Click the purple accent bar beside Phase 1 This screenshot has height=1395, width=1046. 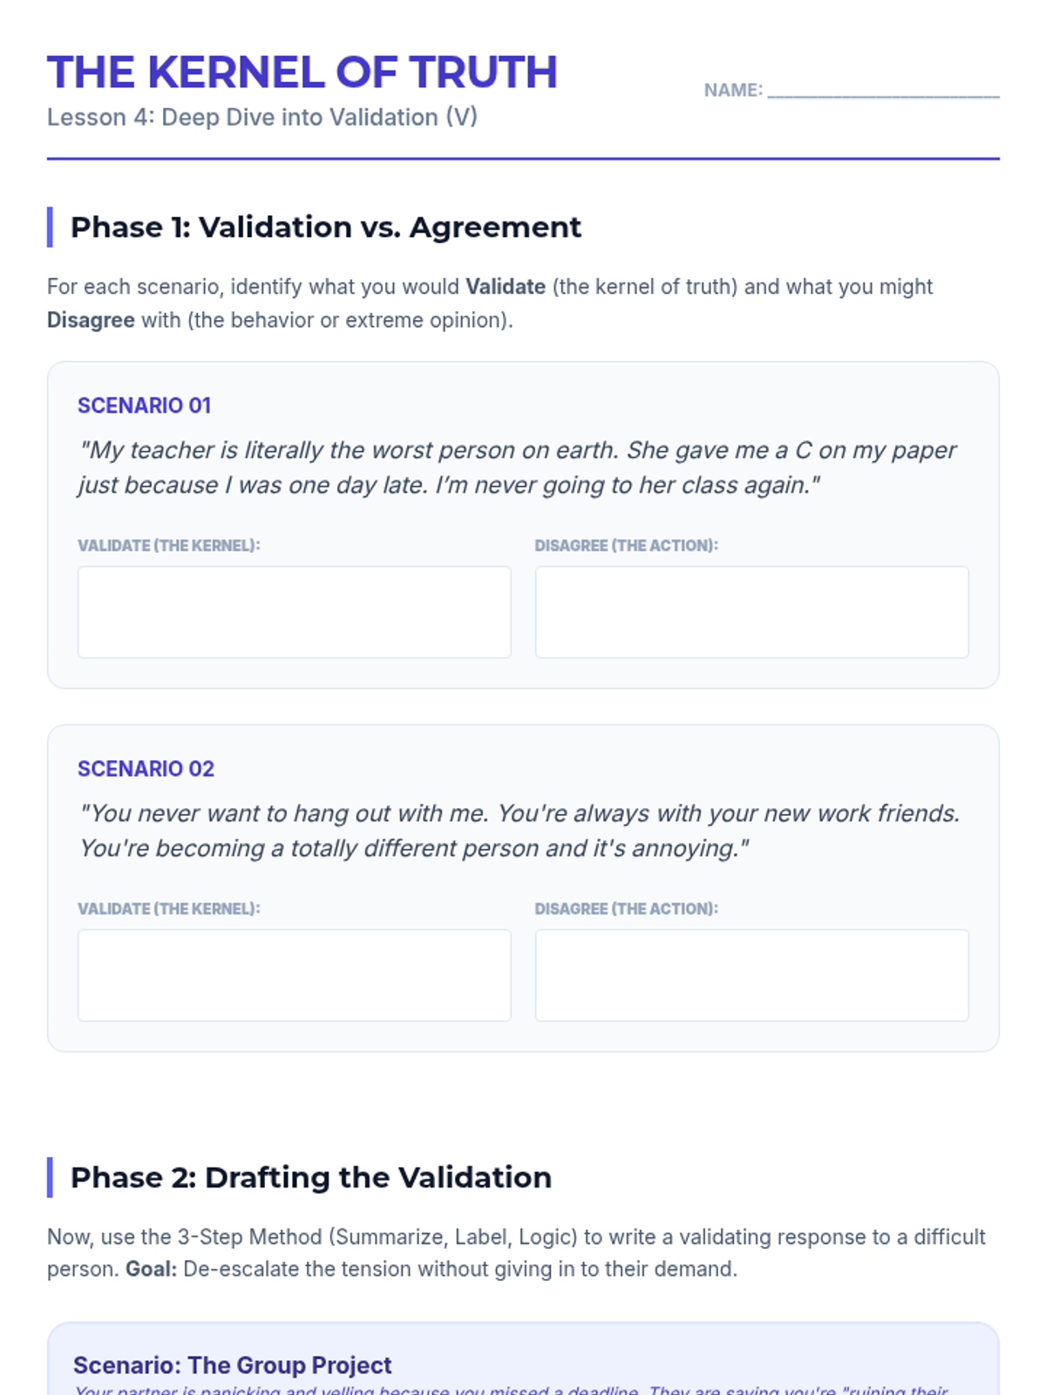(x=50, y=227)
